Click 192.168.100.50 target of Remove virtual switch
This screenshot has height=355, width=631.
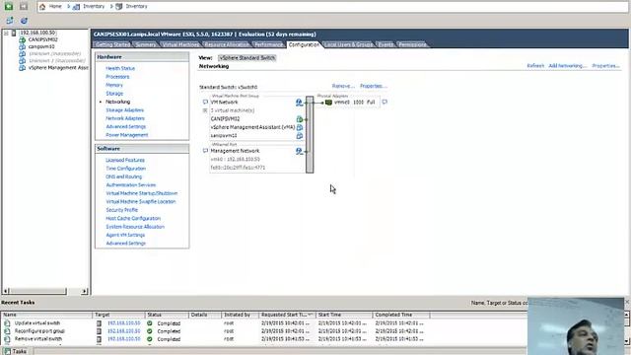pyautogui.click(x=124, y=339)
